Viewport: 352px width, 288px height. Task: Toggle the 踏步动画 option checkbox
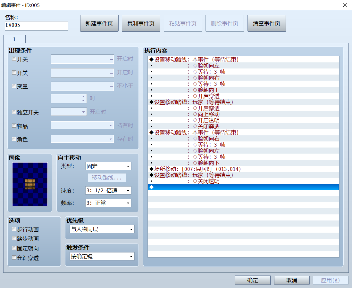(14, 238)
